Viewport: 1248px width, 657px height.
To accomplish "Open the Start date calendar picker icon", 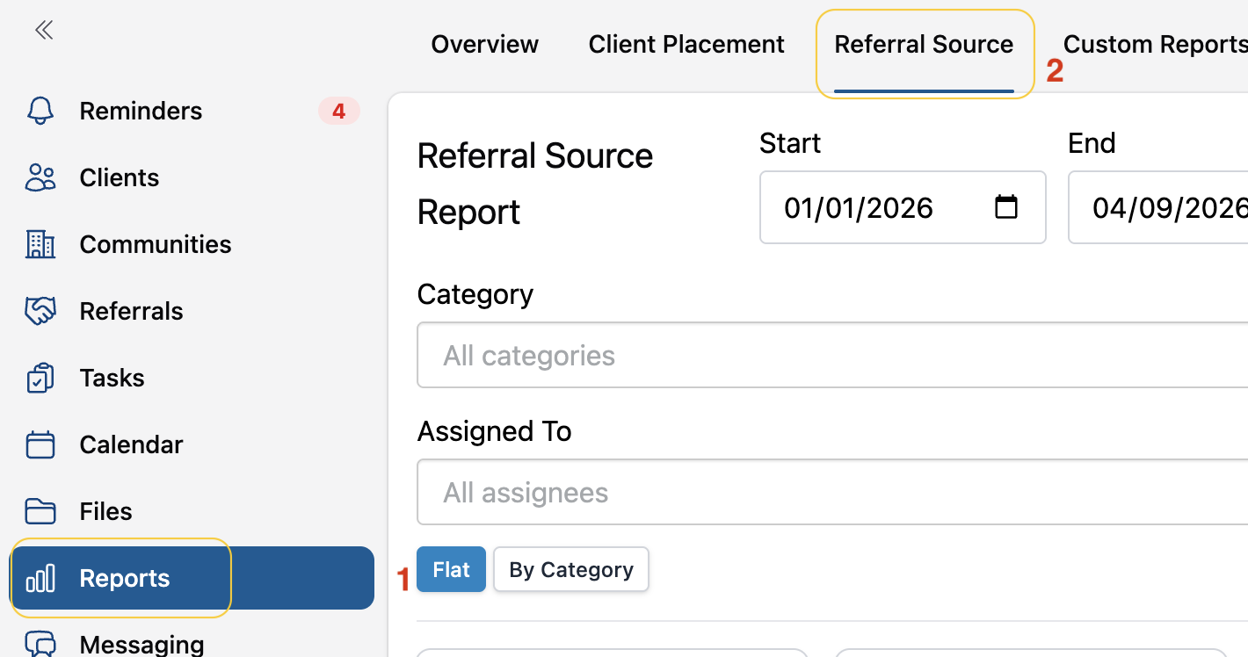I will [1005, 207].
